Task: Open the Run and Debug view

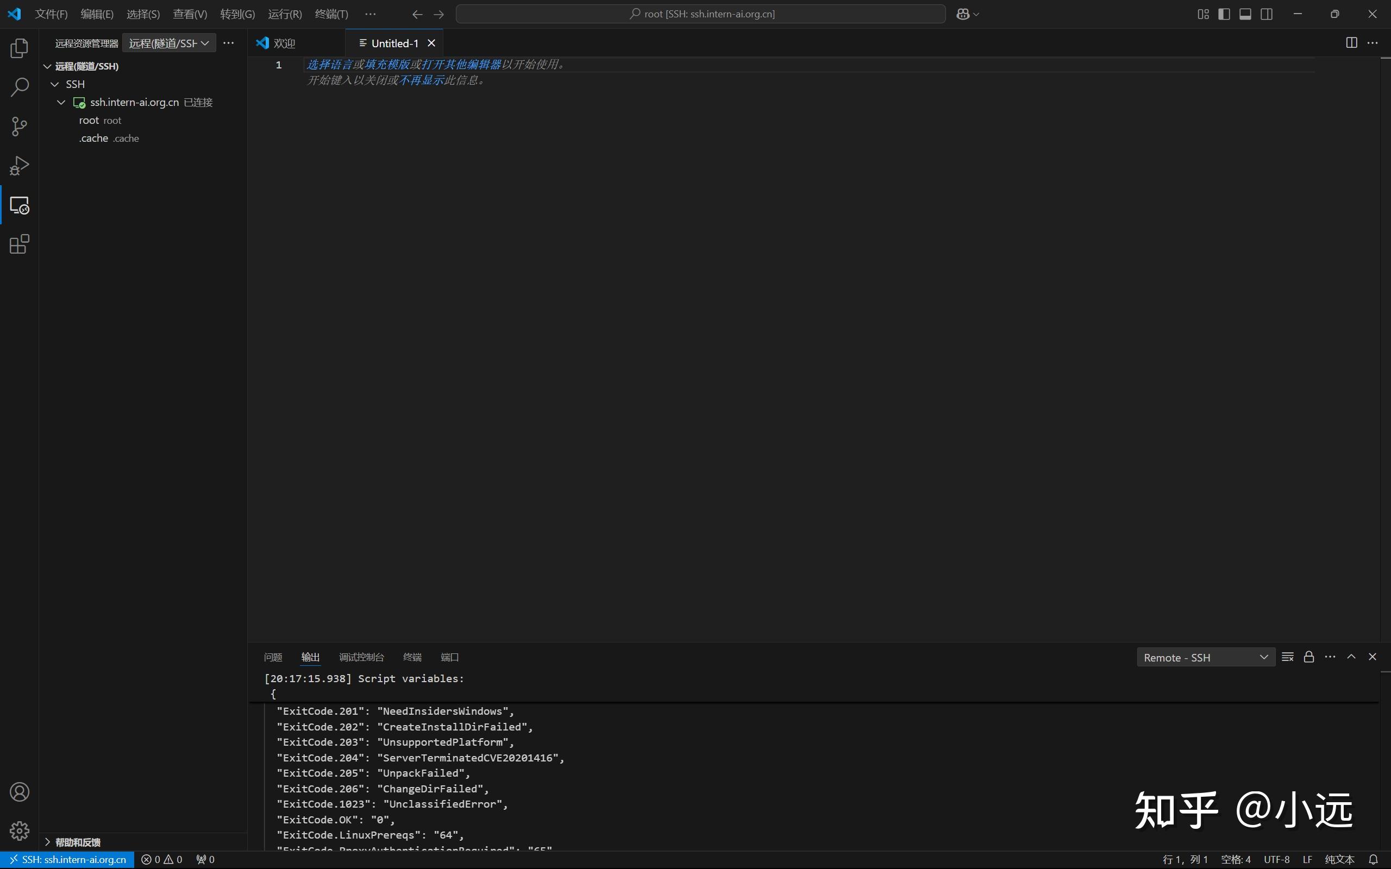Action: coord(19,166)
